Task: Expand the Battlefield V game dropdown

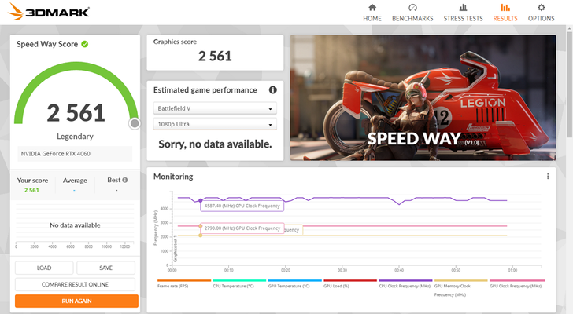Action: 215,108
